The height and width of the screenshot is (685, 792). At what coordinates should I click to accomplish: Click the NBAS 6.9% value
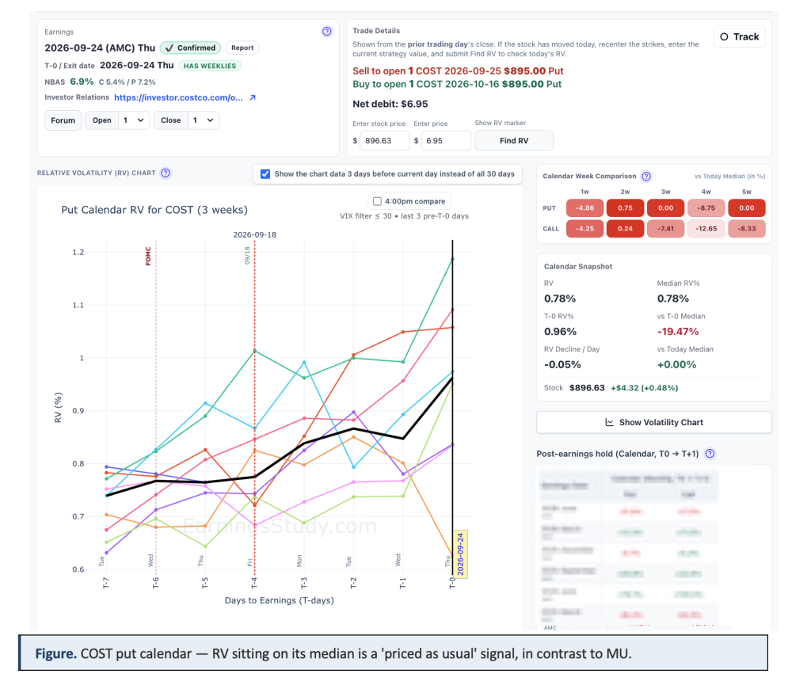pyautogui.click(x=82, y=82)
